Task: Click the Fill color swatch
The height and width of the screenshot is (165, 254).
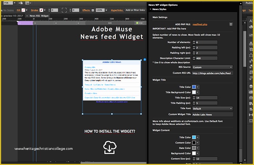Action: [x=23, y=10]
